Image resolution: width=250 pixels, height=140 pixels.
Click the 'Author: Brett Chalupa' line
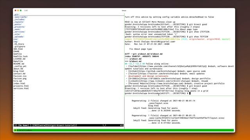pyautogui.click(x=150, y=42)
